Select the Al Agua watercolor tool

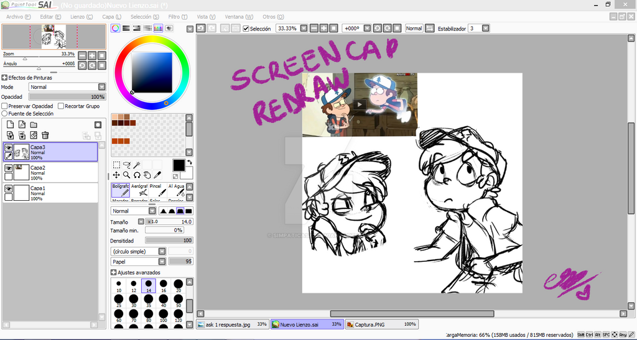[176, 190]
